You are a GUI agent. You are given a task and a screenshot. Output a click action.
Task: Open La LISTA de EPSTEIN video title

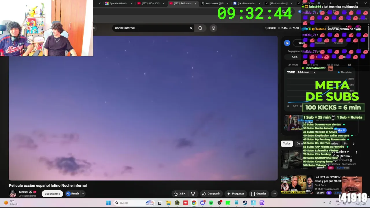point(328,179)
